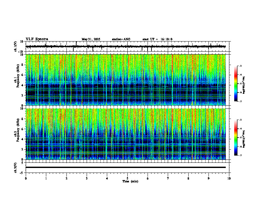Click the ch.1 voltage waveform trace
The image size is (258, 200).
126,46
